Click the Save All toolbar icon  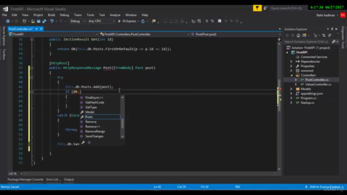tap(44, 21)
